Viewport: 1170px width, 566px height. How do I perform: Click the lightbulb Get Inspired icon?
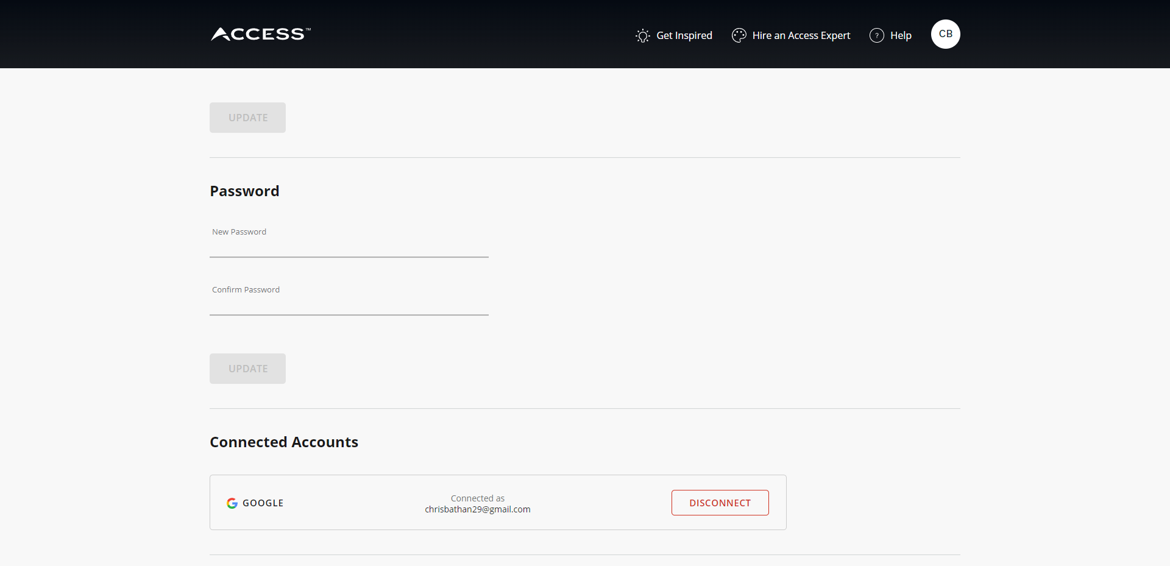click(642, 36)
